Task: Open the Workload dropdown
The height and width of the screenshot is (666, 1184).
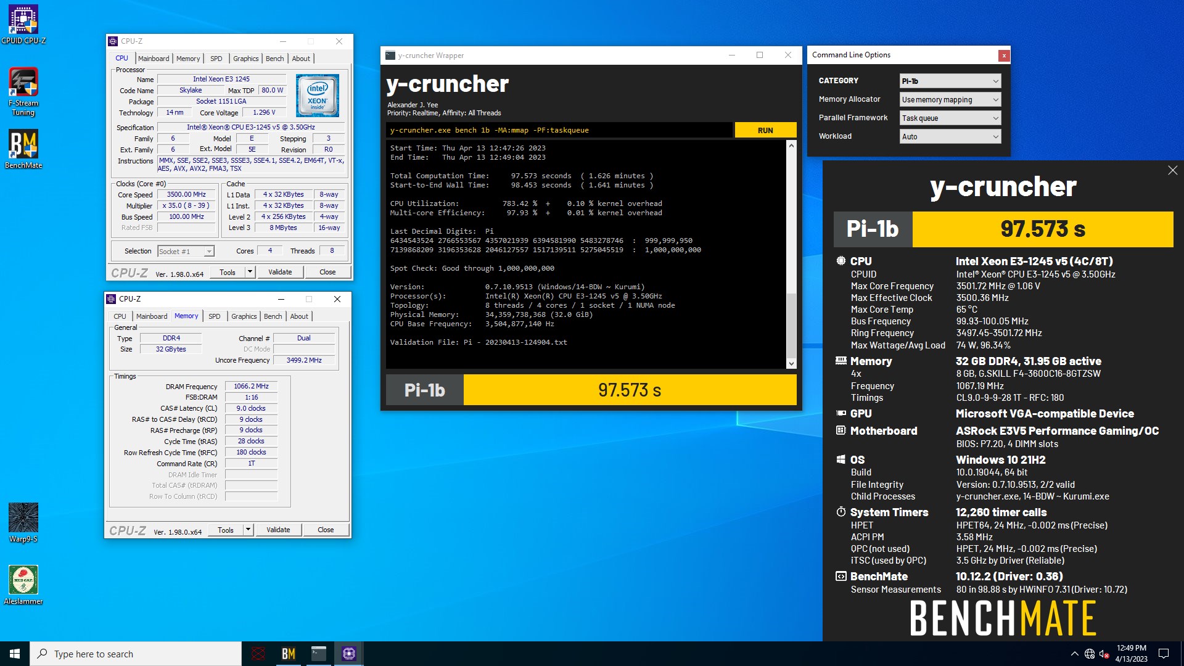Action: click(950, 136)
